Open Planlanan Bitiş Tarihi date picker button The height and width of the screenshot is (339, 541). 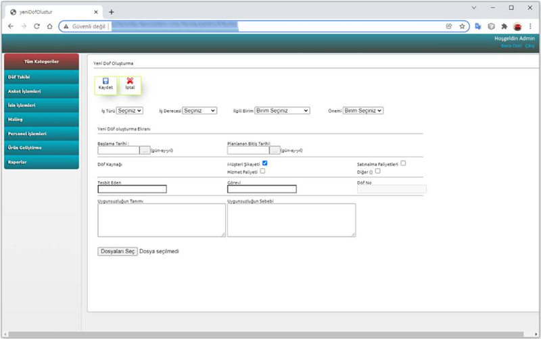click(275, 150)
